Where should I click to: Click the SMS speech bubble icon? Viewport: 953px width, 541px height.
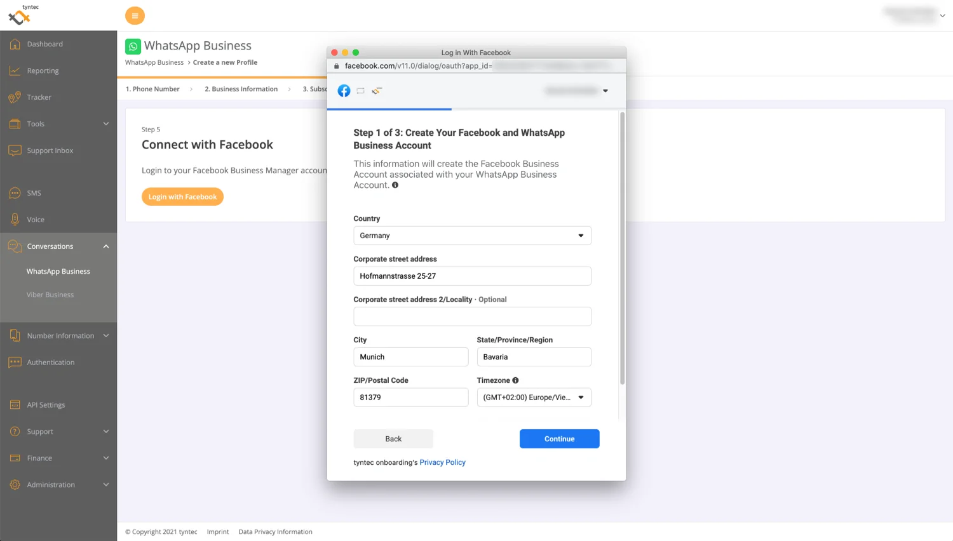click(x=15, y=193)
